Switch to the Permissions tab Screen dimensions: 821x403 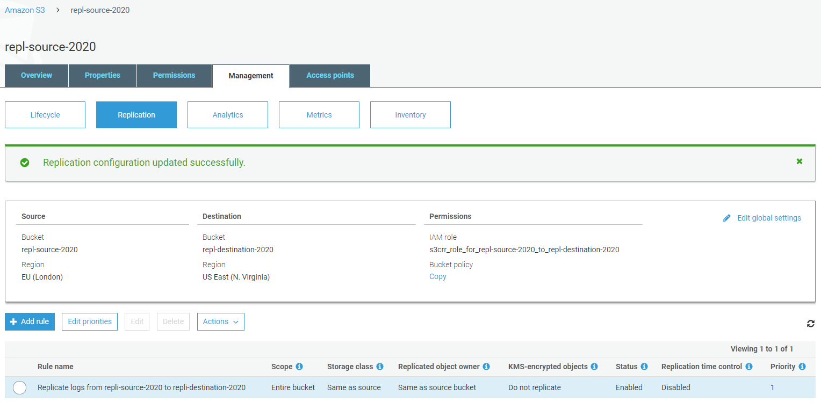pos(174,76)
